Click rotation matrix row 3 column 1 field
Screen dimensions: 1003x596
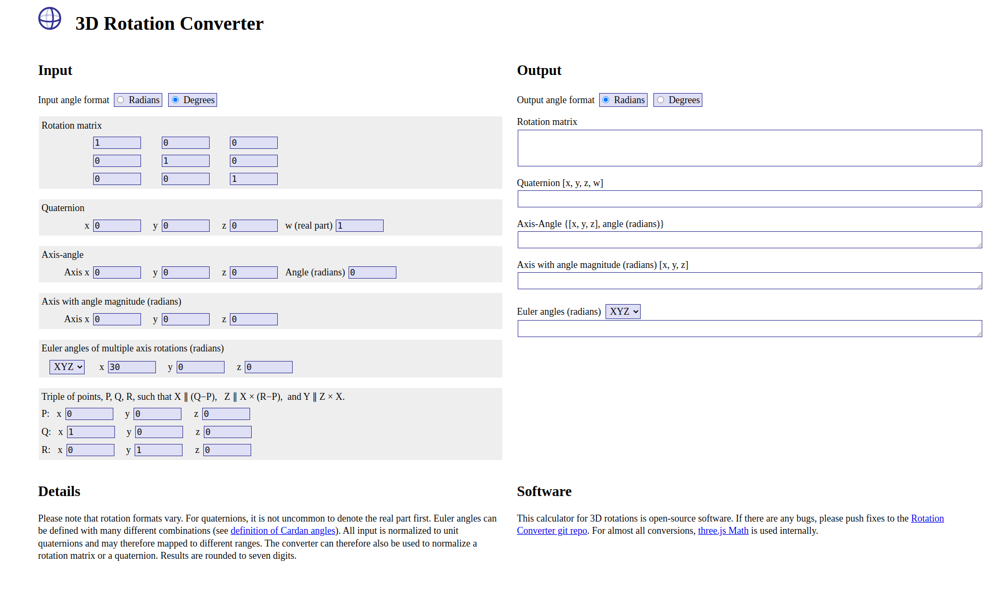tap(117, 179)
